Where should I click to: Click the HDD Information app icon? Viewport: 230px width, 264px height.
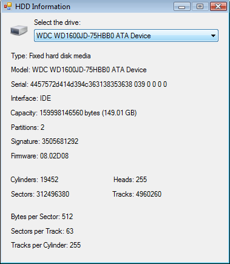click(x=8, y=7)
